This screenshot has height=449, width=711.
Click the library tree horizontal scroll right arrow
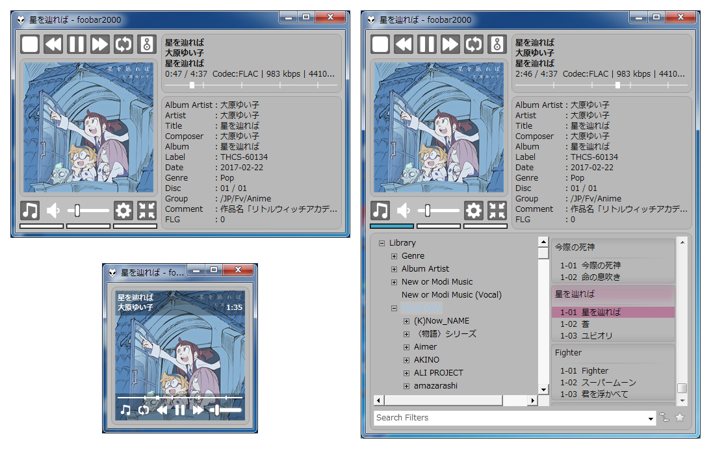tap(533, 400)
